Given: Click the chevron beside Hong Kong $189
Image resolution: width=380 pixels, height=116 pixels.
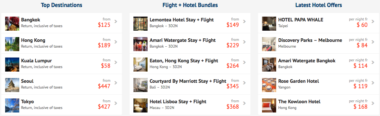Looking at the screenshot, I should (116, 42).
